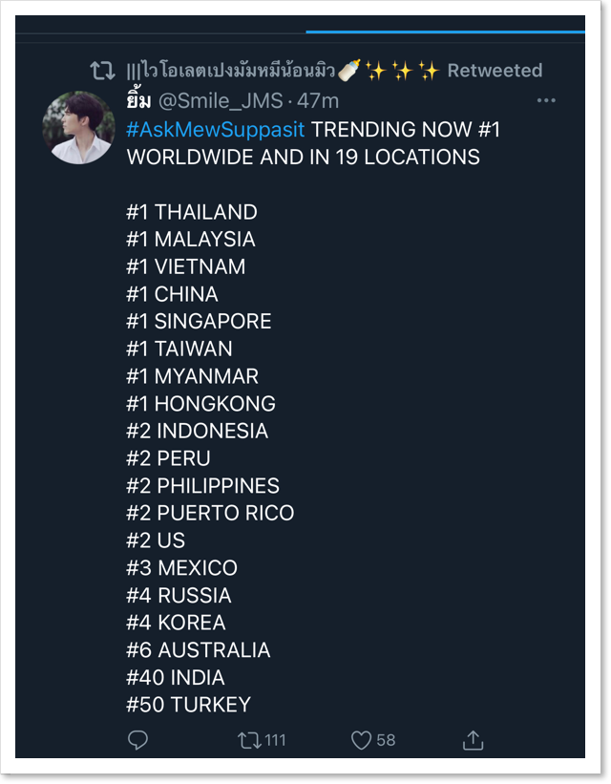Switch to the inactive left tab at top
The height and width of the screenshot is (784, 611).
(160, 26)
